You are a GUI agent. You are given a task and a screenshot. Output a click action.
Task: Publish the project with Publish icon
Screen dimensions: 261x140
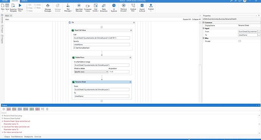(x=151, y=8)
